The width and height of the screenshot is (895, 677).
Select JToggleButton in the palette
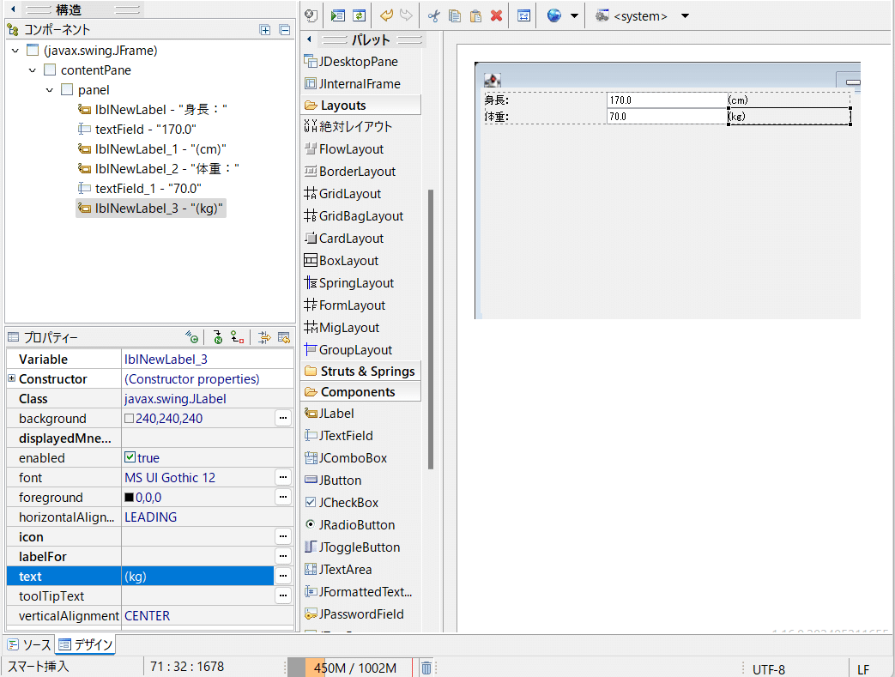(352, 547)
